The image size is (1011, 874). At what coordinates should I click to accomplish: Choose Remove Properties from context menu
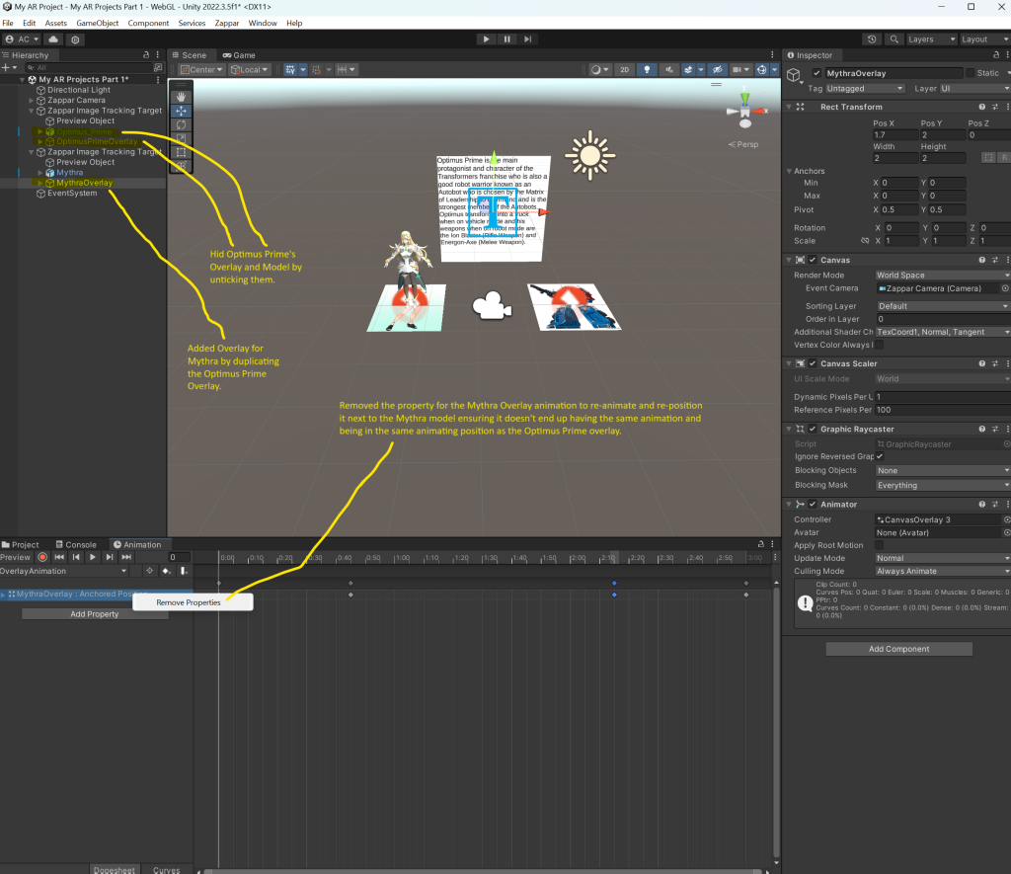pos(189,601)
